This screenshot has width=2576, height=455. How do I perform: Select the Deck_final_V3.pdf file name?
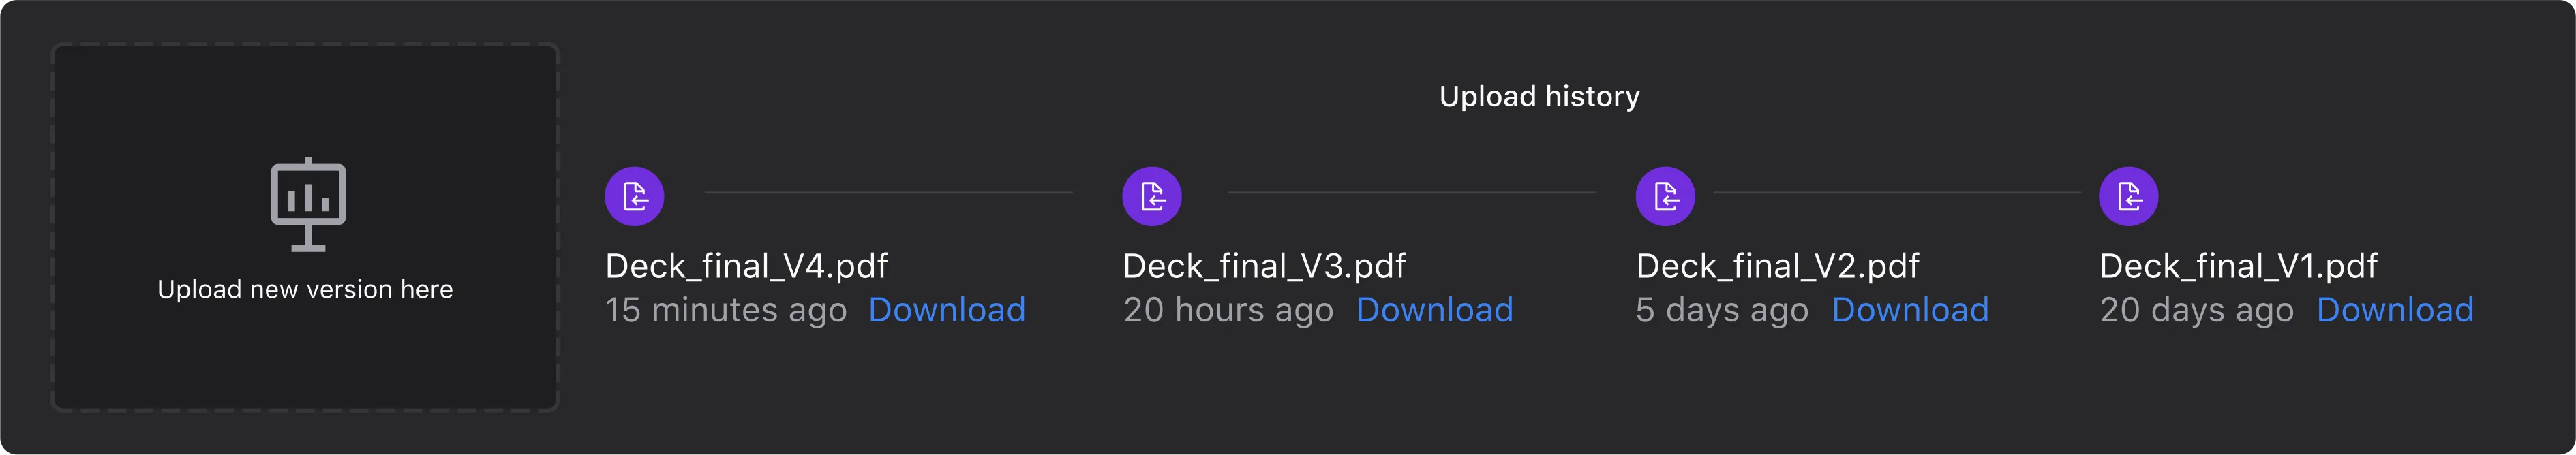click(x=1264, y=266)
